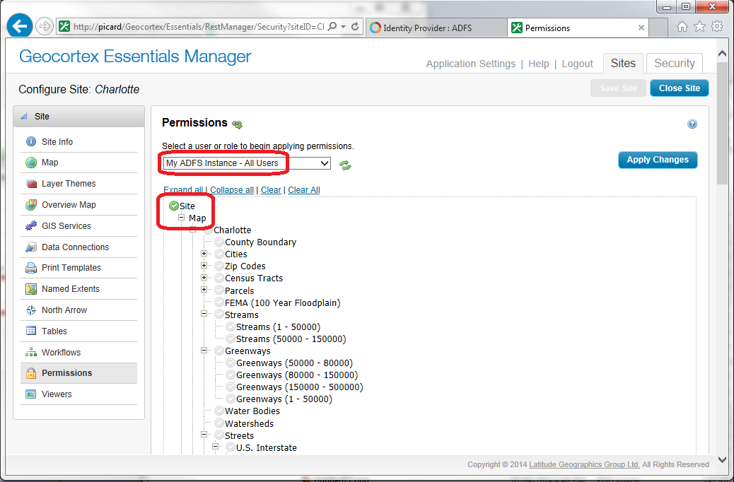Click the Overview Map sidebar icon

(x=31, y=204)
